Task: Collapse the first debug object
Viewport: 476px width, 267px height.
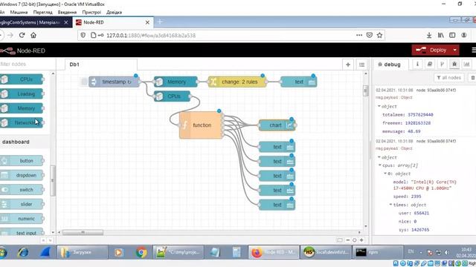Action: click(379, 106)
